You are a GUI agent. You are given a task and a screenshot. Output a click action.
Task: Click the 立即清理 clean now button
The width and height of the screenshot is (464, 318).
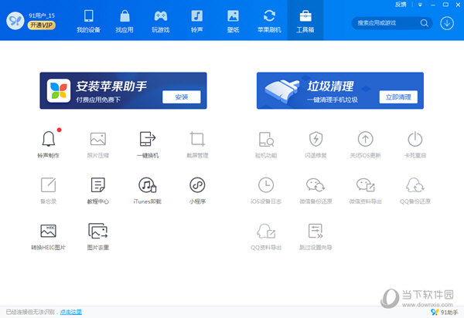point(398,96)
